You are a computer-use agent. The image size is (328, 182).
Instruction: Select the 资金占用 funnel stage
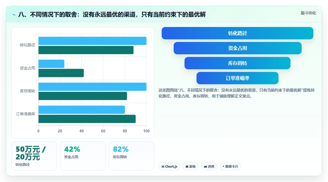coord(238,48)
